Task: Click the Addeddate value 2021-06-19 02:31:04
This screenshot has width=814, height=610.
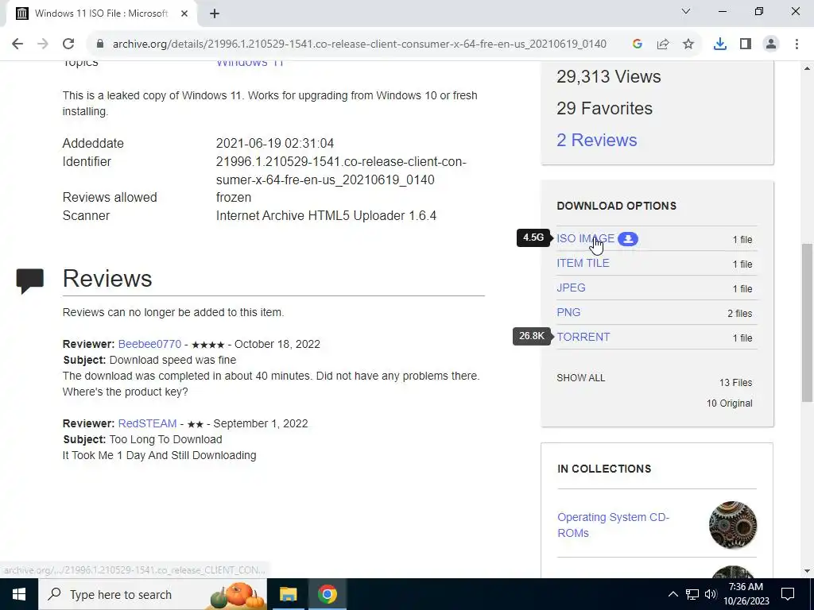Action: (274, 144)
